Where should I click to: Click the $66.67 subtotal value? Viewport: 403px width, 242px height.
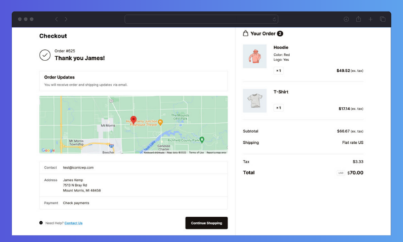point(343,131)
